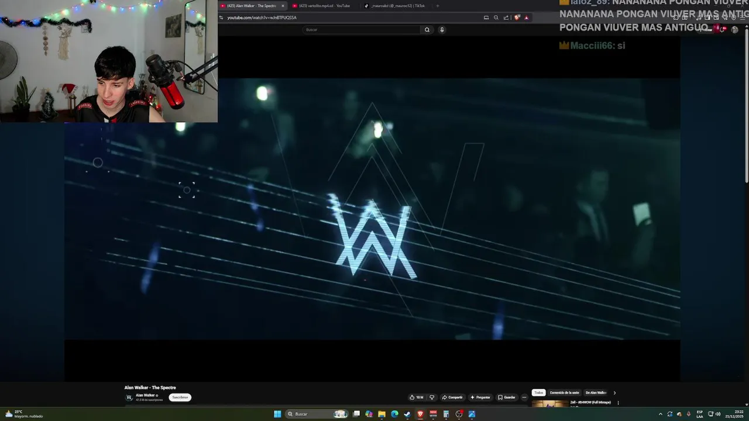The height and width of the screenshot is (421, 749).
Task: Expand the hidden system tray icons chevron
Action: click(661, 414)
